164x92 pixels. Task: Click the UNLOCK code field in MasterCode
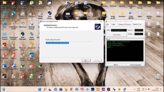tap(139, 30)
